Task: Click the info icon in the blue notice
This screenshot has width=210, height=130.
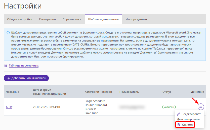Action: (8, 33)
